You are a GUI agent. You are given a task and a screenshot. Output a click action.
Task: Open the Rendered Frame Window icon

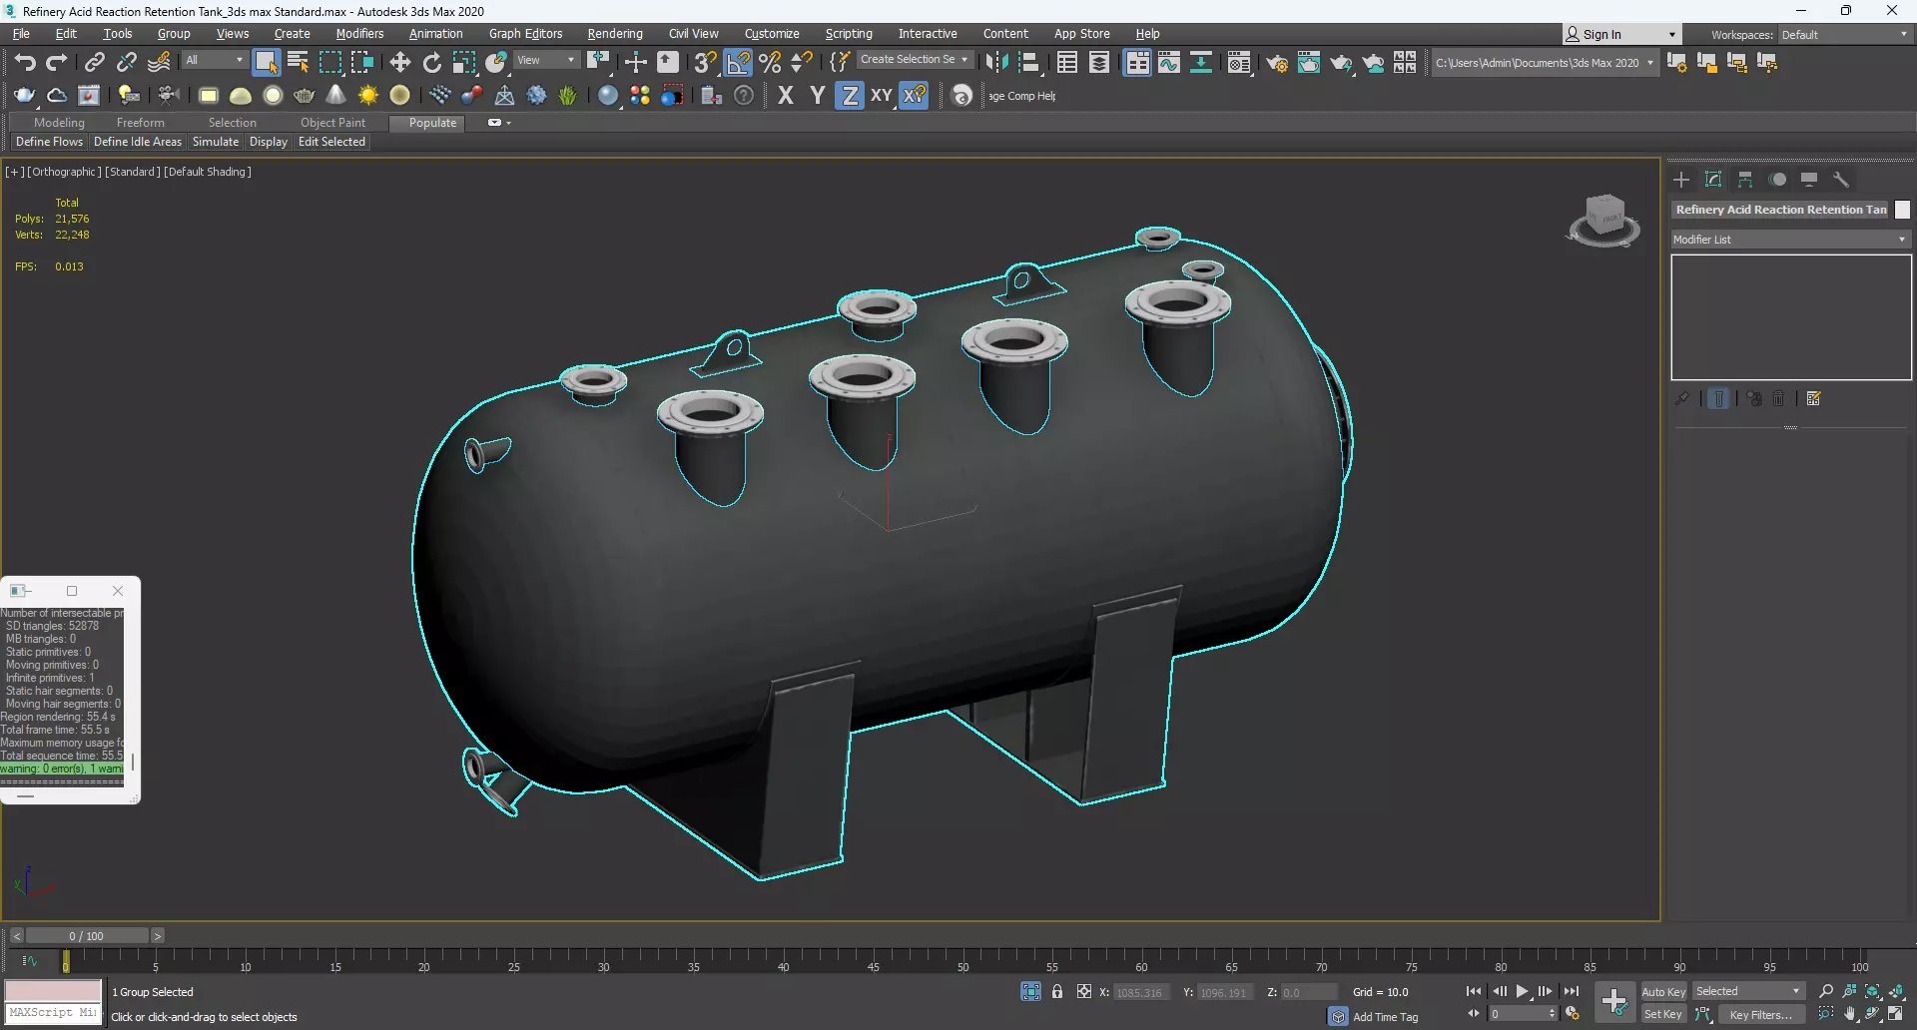tap(1309, 63)
